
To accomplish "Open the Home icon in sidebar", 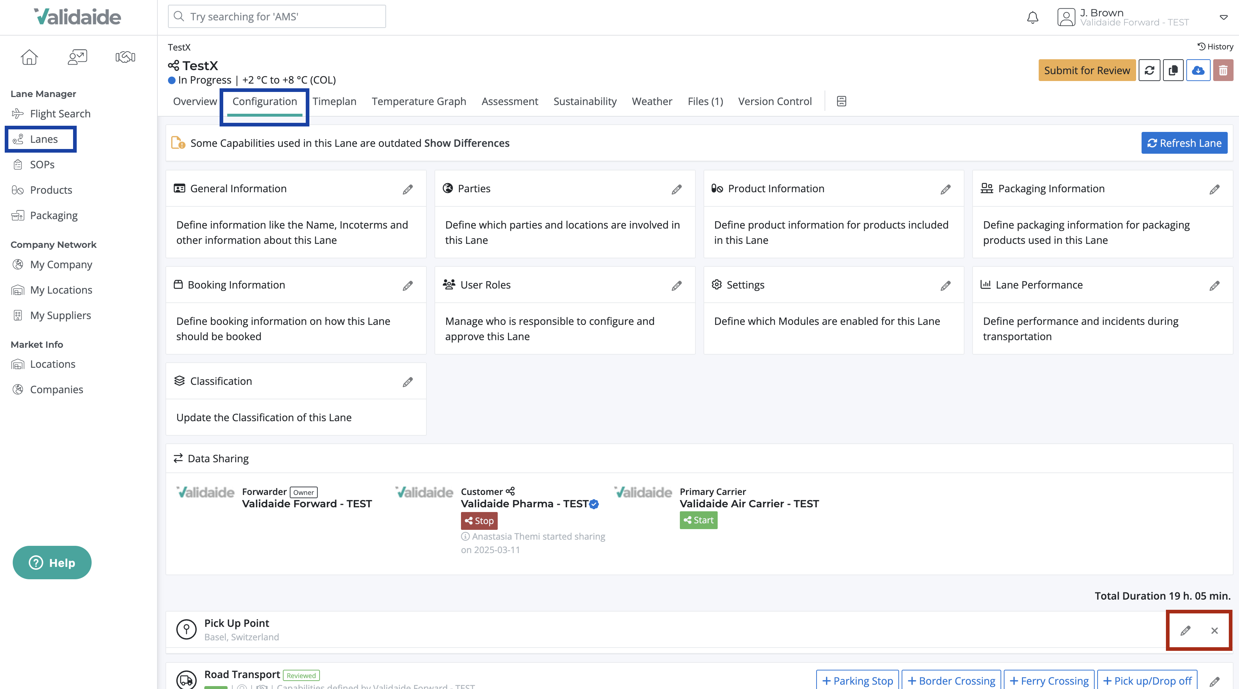I will click(29, 57).
